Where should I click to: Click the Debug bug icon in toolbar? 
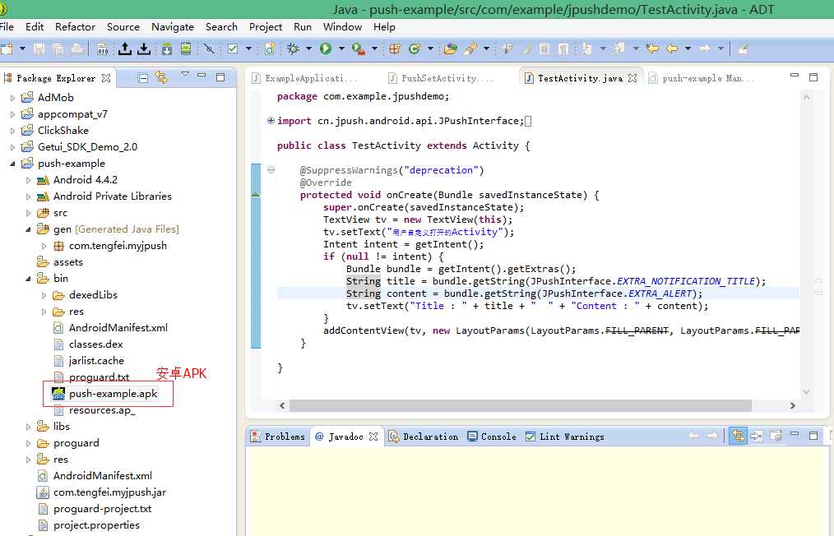293,49
